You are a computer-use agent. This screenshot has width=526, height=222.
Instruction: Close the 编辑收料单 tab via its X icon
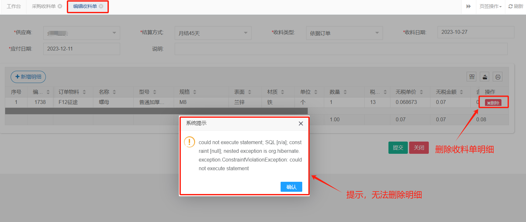tap(101, 6)
